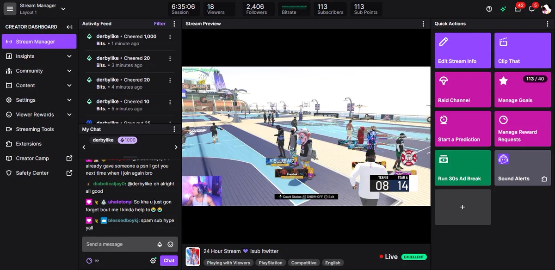Open Stream Preview options menu
This screenshot has height=270, width=555.
[x=423, y=24]
